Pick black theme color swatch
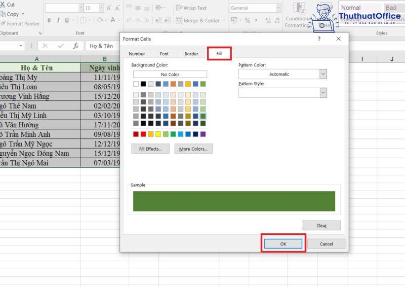 click(143, 84)
